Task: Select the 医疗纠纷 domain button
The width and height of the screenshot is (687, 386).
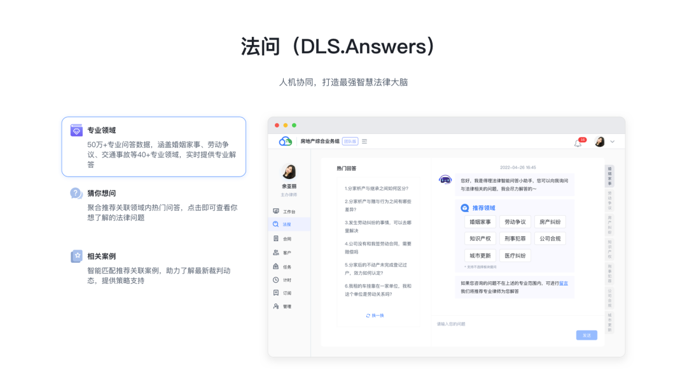Action: [515, 256]
